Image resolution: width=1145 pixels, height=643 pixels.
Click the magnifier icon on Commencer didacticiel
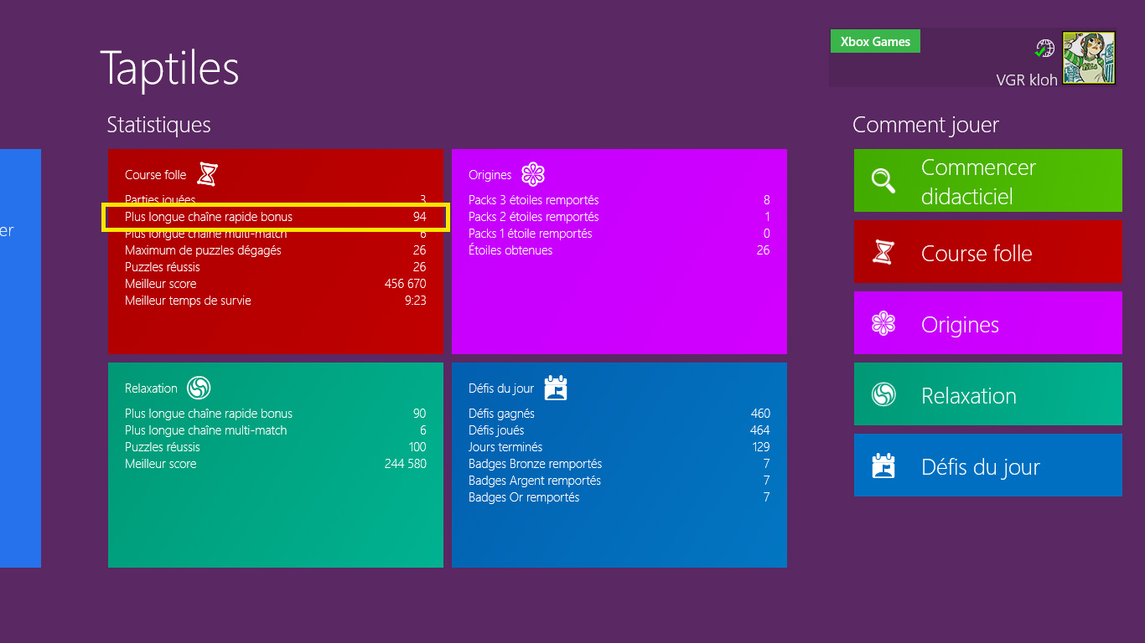point(883,181)
